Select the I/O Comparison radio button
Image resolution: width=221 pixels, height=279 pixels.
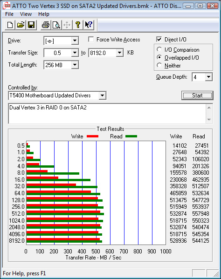159,49
